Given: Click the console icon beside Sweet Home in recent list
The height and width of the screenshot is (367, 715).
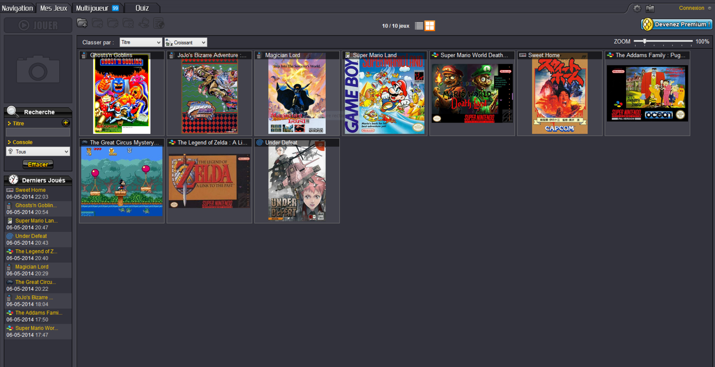Looking at the screenshot, I should (10, 190).
